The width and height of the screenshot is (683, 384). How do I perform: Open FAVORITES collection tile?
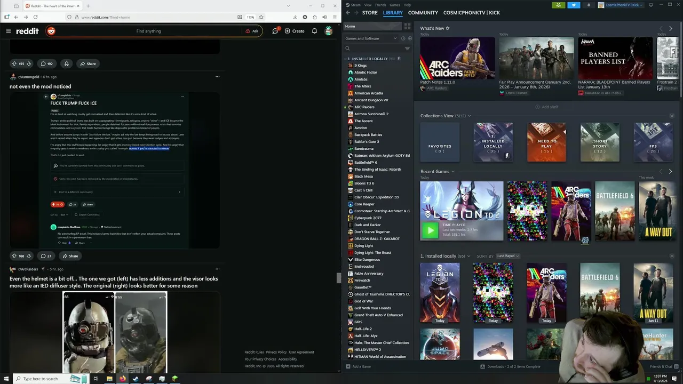point(440,142)
